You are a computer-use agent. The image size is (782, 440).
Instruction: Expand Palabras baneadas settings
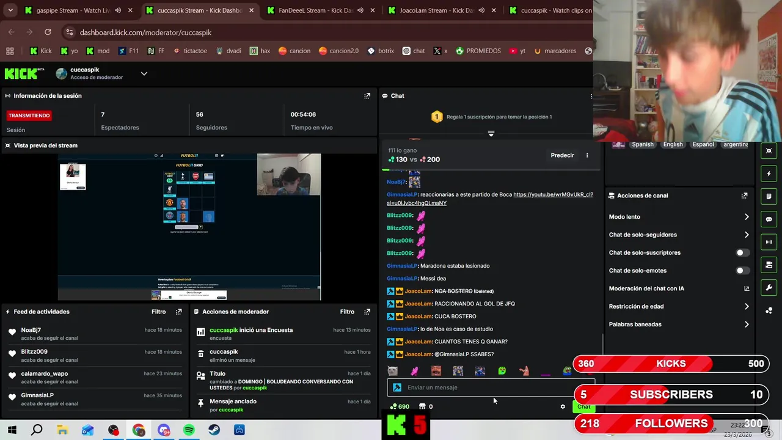point(747,324)
